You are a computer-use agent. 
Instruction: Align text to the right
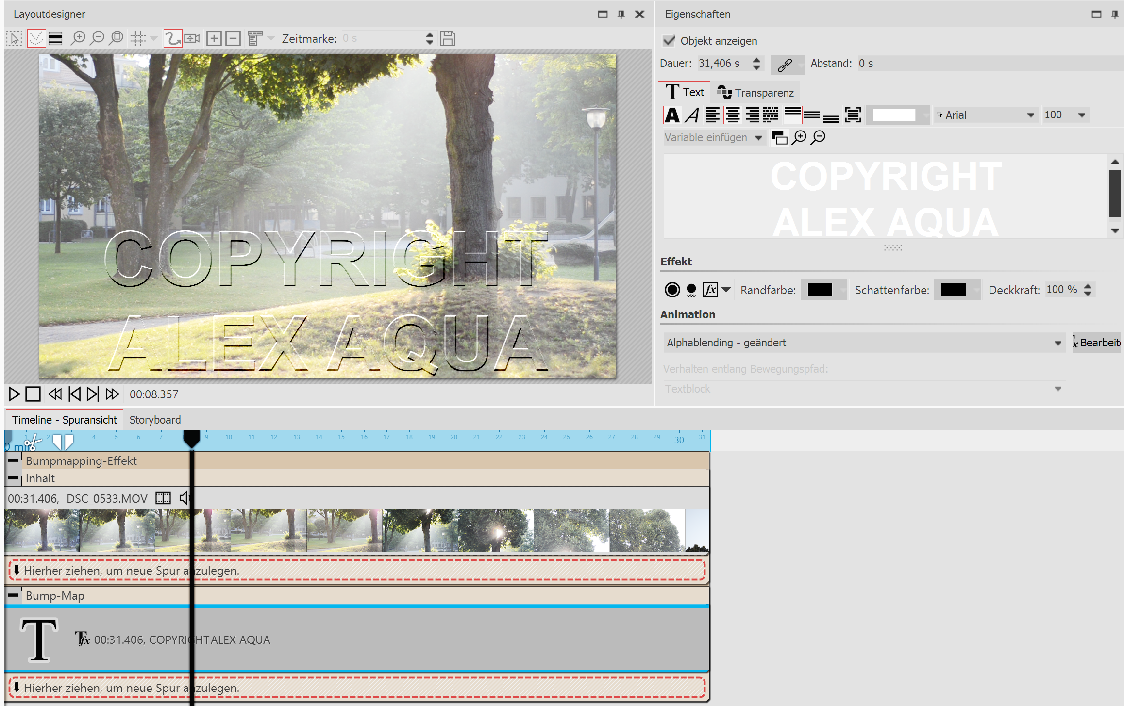coord(752,115)
